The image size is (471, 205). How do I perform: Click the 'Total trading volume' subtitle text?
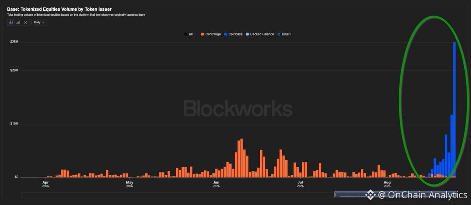[77, 15]
